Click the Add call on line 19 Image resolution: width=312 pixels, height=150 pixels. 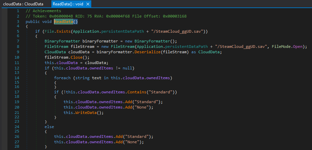(128, 102)
